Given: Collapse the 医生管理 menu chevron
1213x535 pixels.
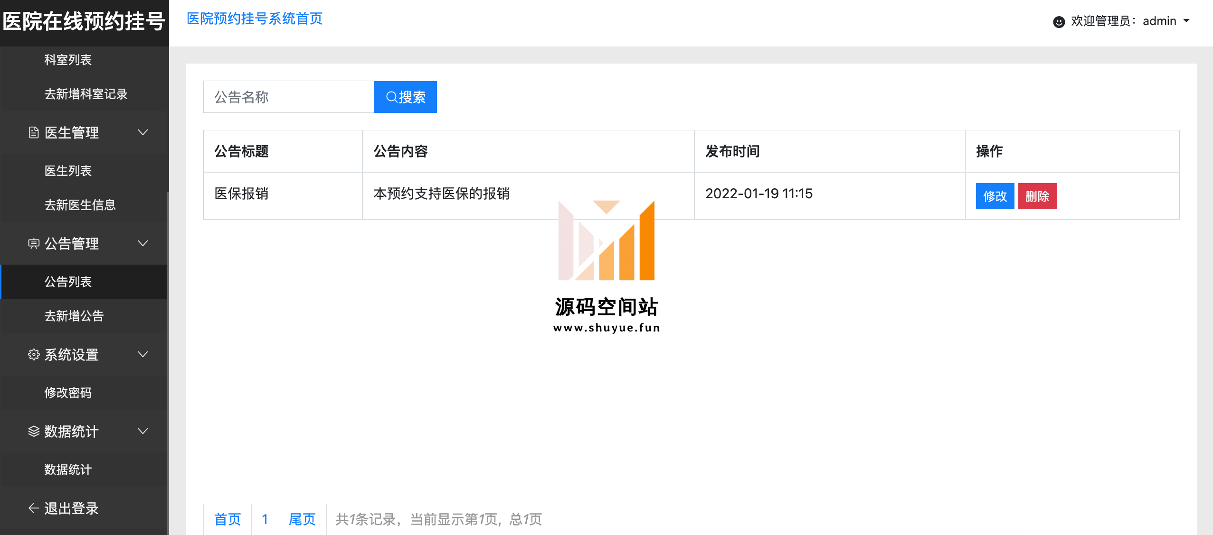Looking at the screenshot, I should coord(142,132).
